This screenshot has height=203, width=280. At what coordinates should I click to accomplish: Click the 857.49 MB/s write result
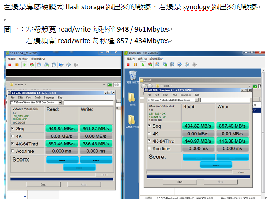232,126
